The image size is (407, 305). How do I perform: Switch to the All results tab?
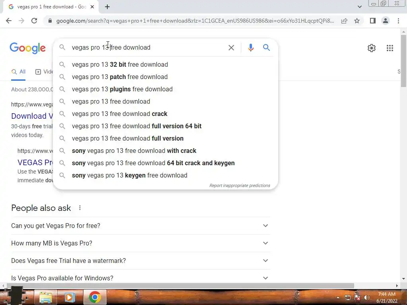point(18,72)
